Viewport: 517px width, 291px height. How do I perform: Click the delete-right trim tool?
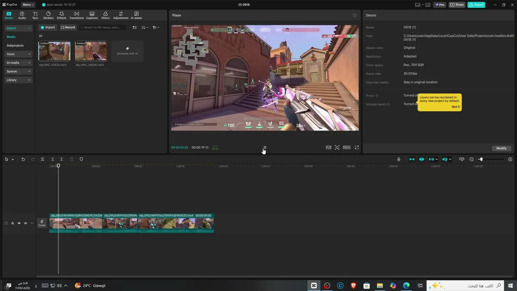62,159
